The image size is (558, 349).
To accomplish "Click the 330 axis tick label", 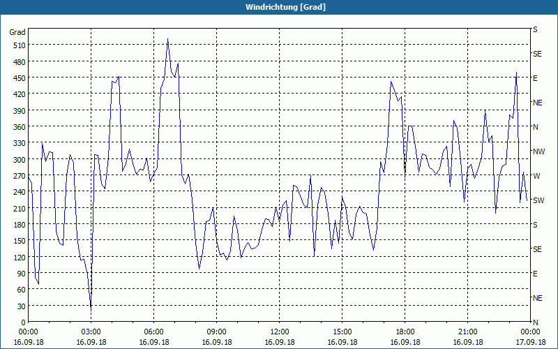I will click(20, 143).
